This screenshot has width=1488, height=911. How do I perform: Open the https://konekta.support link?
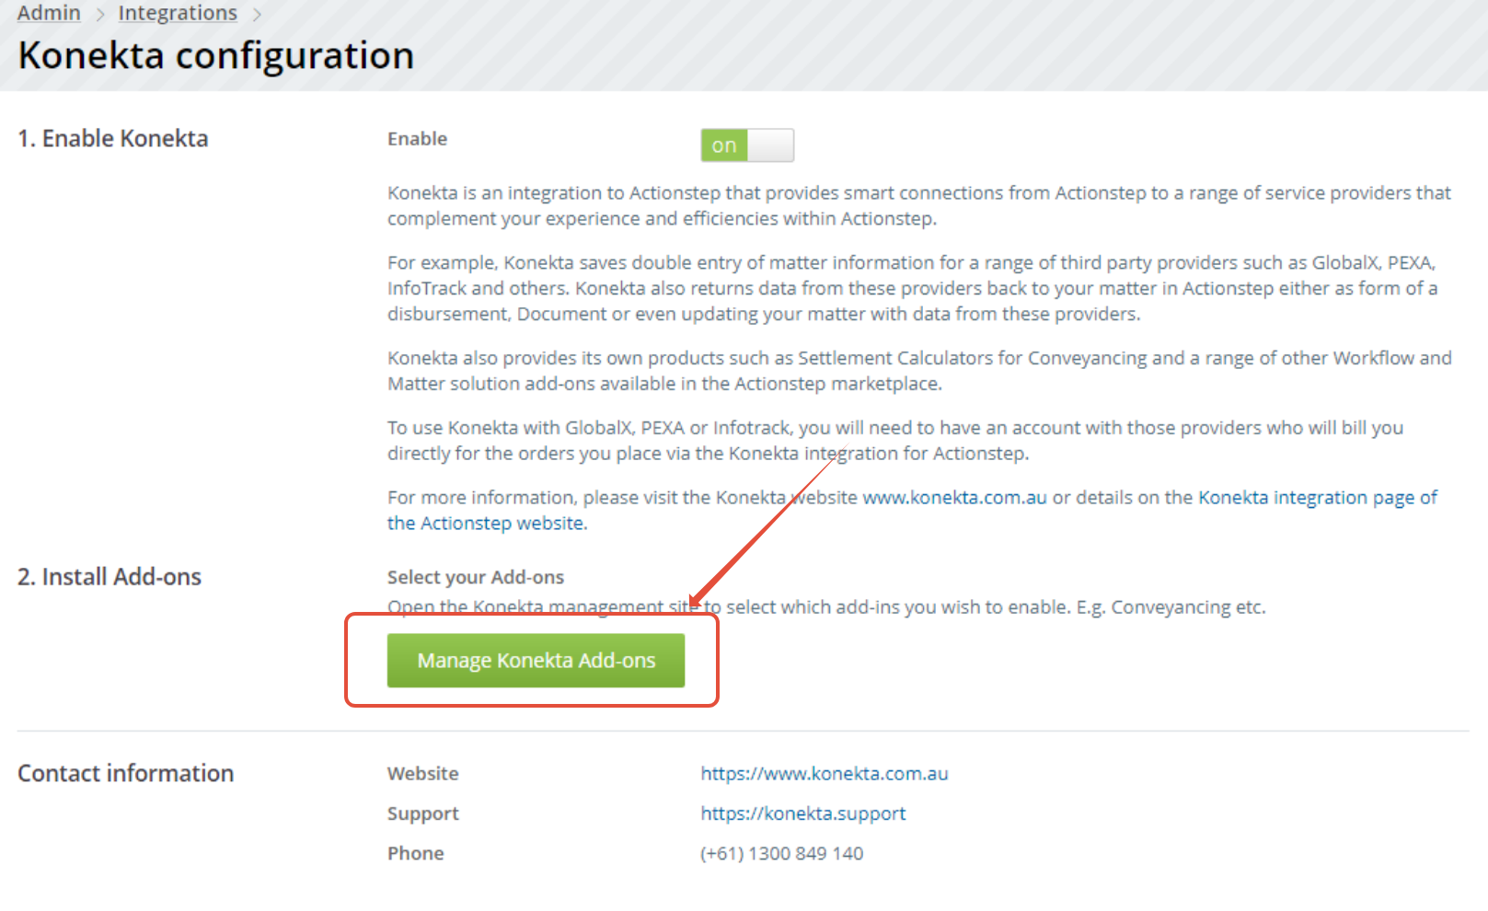tap(803, 813)
